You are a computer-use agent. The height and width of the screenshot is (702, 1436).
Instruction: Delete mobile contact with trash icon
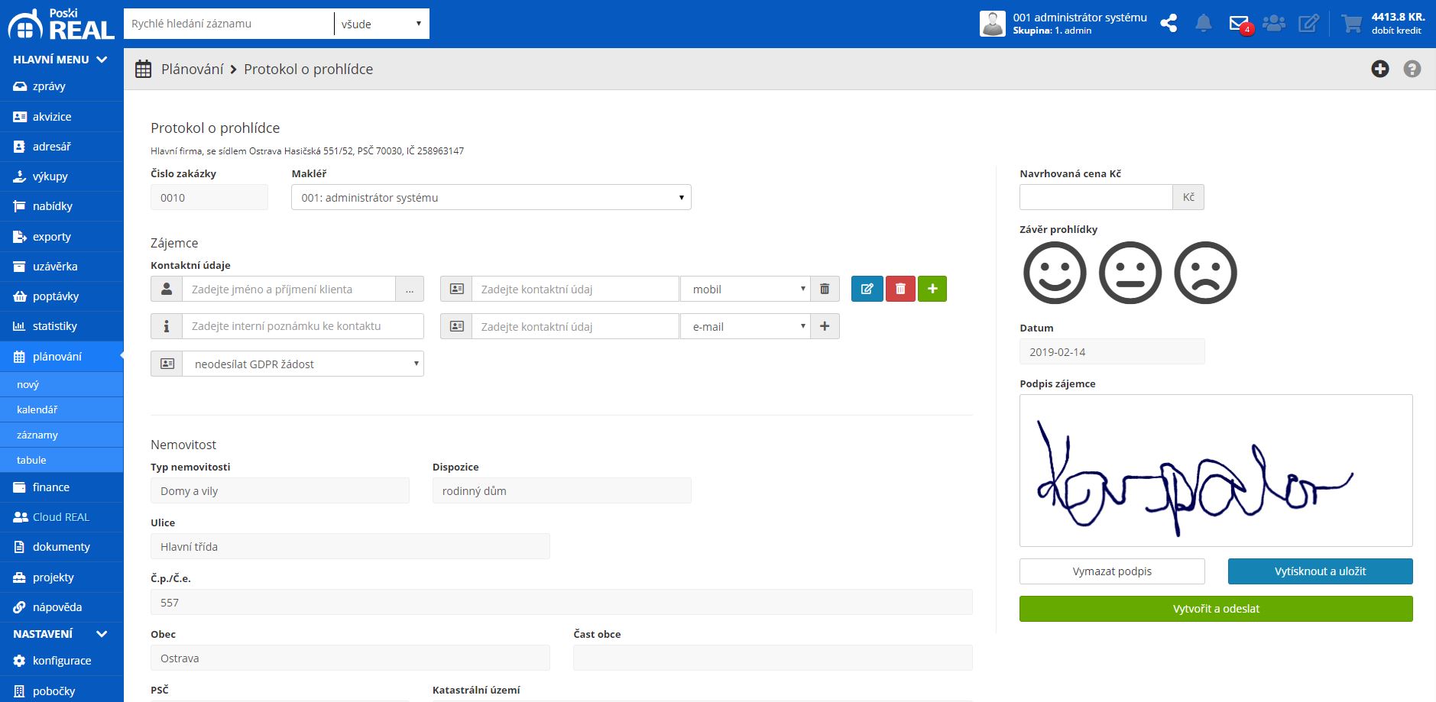tap(825, 290)
